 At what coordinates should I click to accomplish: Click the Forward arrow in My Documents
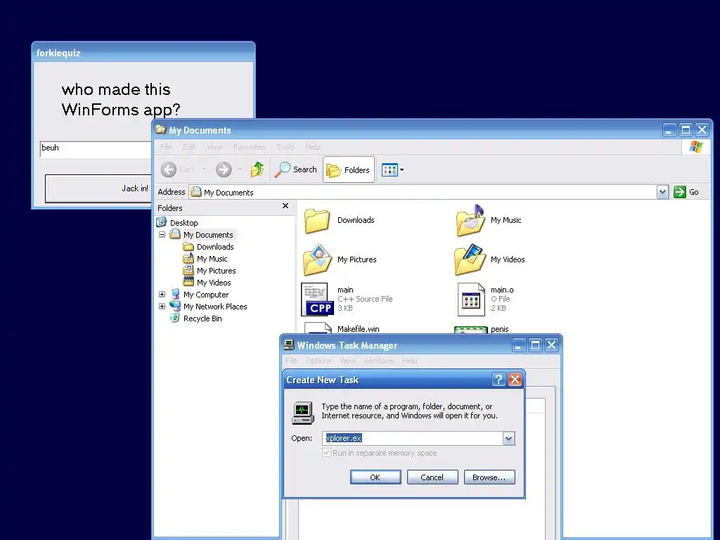pos(224,169)
